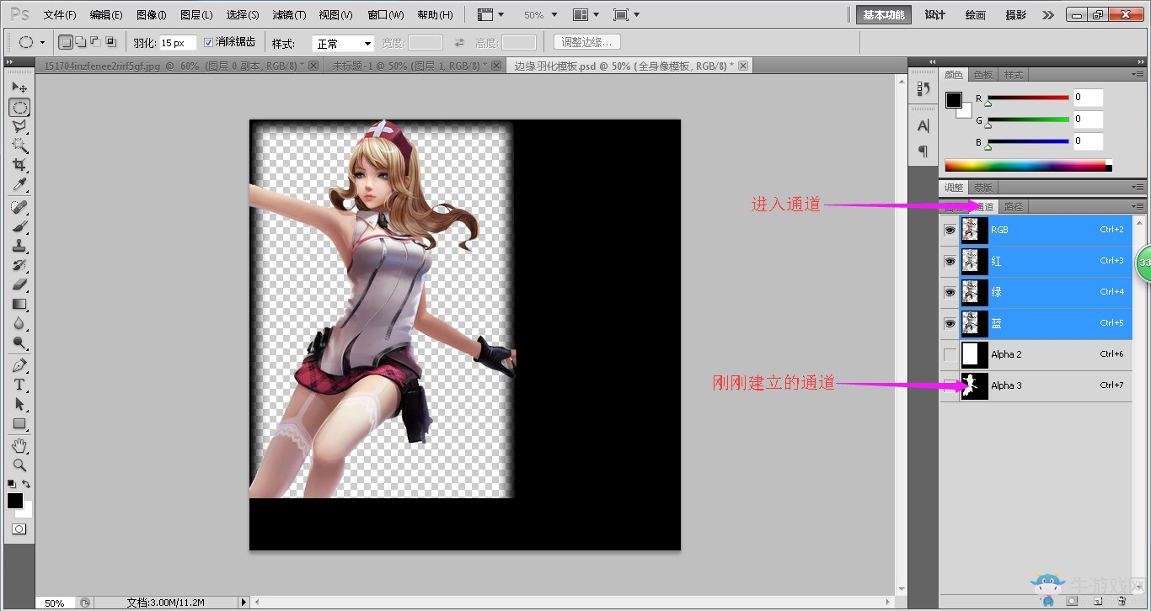Image resolution: width=1151 pixels, height=611 pixels.
Task: Click the color spectrum ramp
Action: 1028,166
